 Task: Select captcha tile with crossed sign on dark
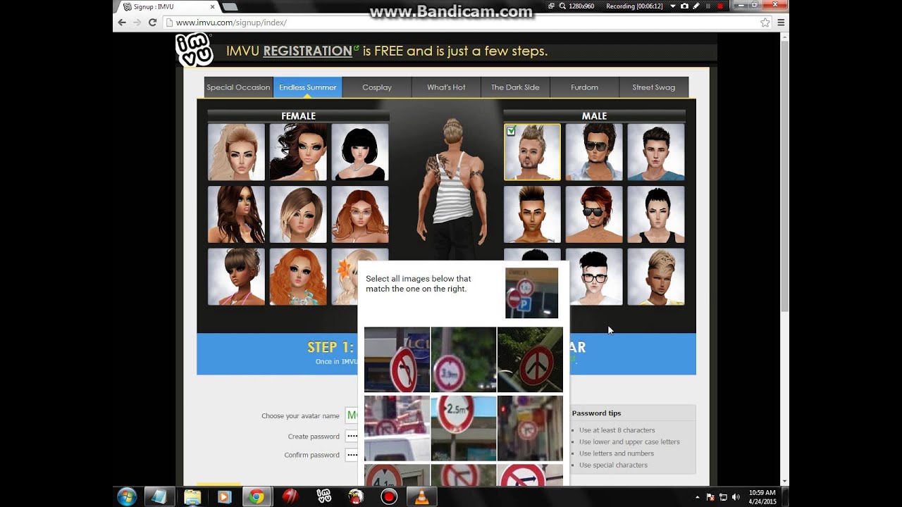pyautogui.click(x=530, y=359)
